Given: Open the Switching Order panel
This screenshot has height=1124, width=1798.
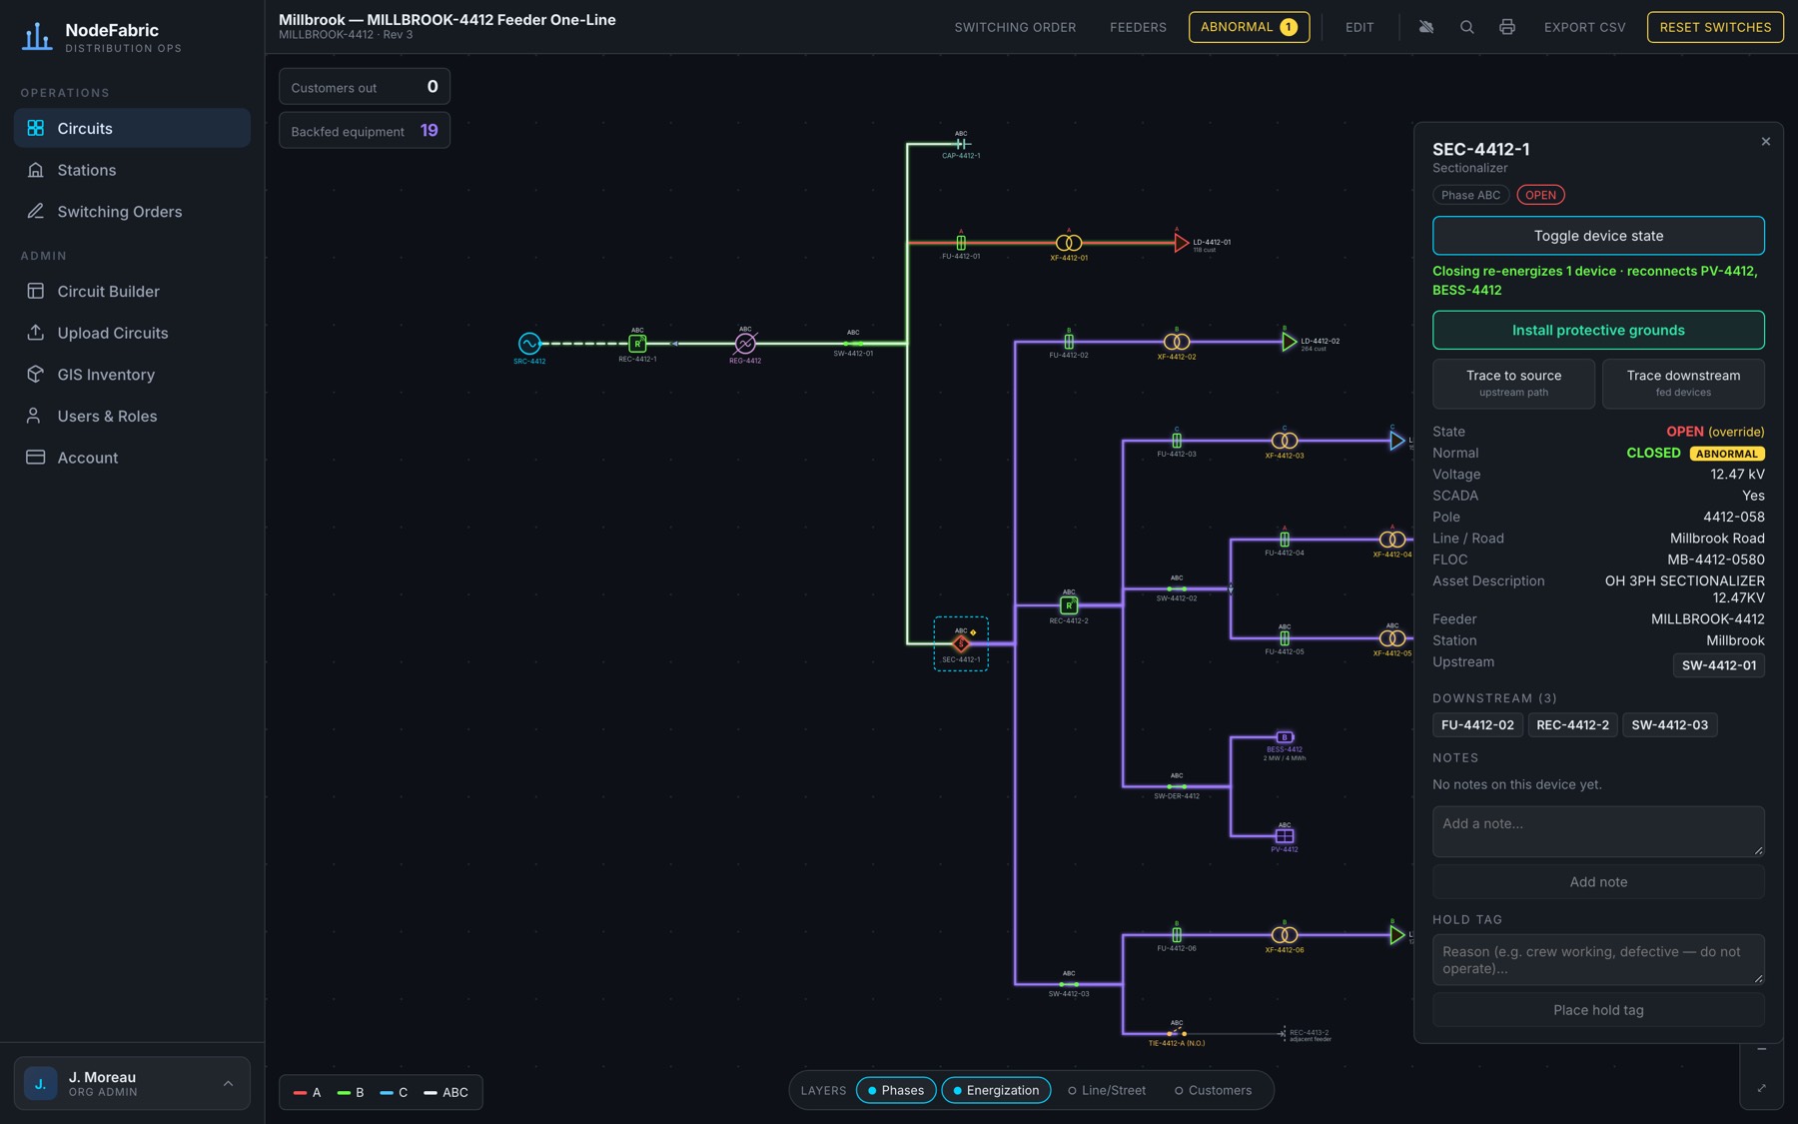Looking at the screenshot, I should pyautogui.click(x=1015, y=27).
